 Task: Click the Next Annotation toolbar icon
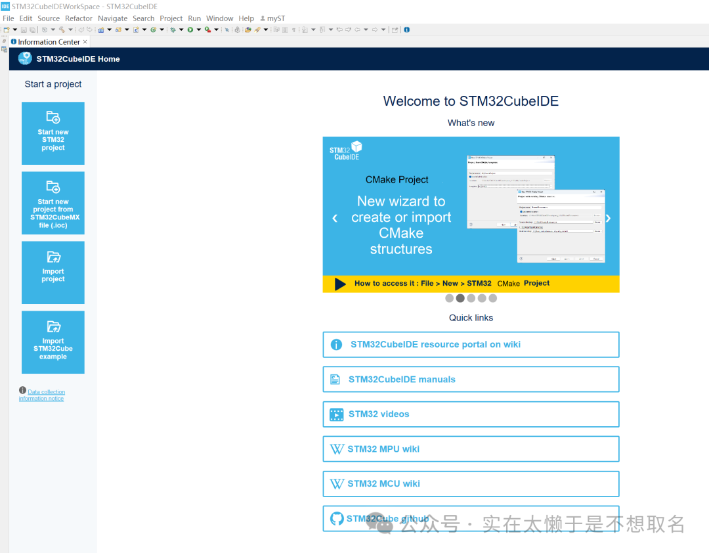point(305,30)
